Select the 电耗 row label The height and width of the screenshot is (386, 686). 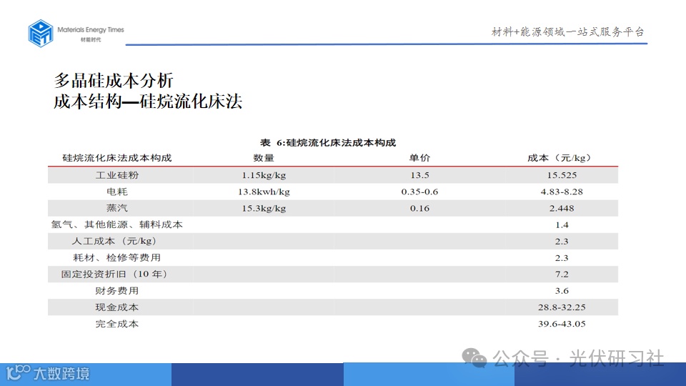[x=117, y=192]
